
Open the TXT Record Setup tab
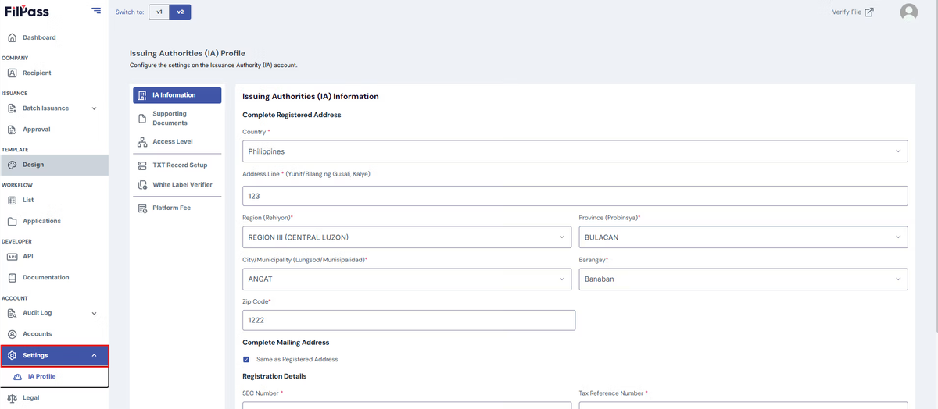click(177, 165)
